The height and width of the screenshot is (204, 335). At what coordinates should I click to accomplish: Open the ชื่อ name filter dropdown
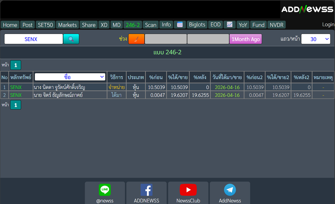click(70, 77)
